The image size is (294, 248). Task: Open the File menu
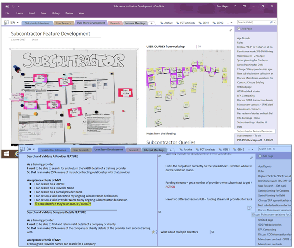click(x=7, y=13)
